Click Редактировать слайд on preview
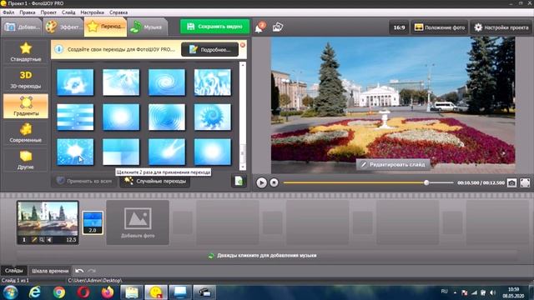The width and height of the screenshot is (534, 300). click(393, 165)
